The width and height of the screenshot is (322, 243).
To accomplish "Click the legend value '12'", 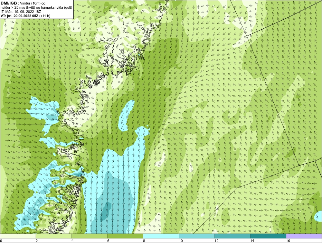I will (216, 241).
